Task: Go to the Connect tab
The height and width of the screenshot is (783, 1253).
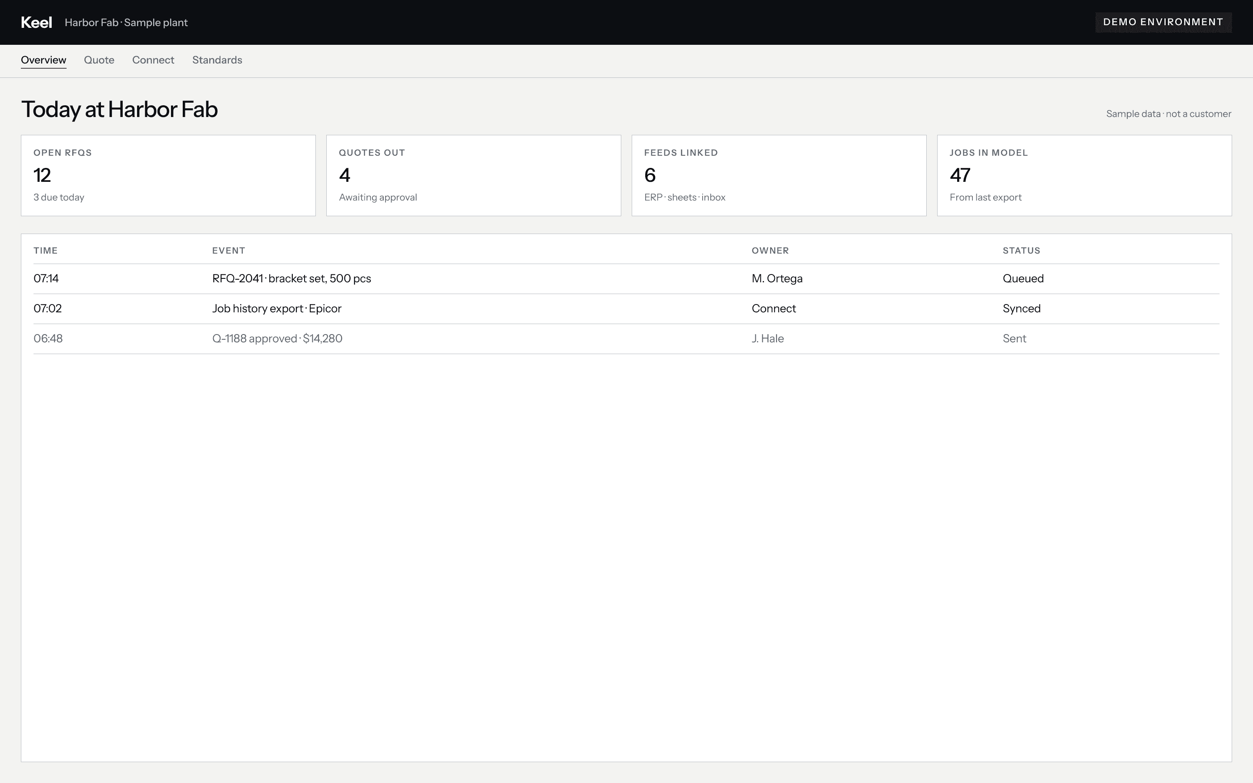Action: point(153,60)
